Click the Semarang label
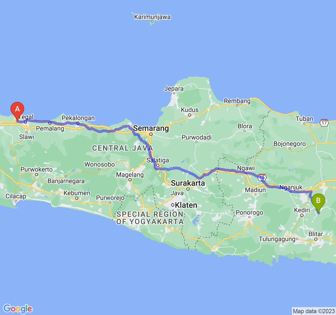336x315 pixels. coord(151,129)
